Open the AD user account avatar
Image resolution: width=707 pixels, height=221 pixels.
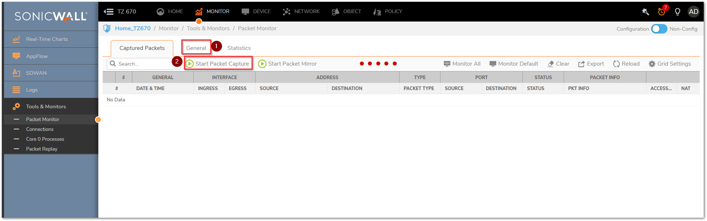pyautogui.click(x=693, y=12)
